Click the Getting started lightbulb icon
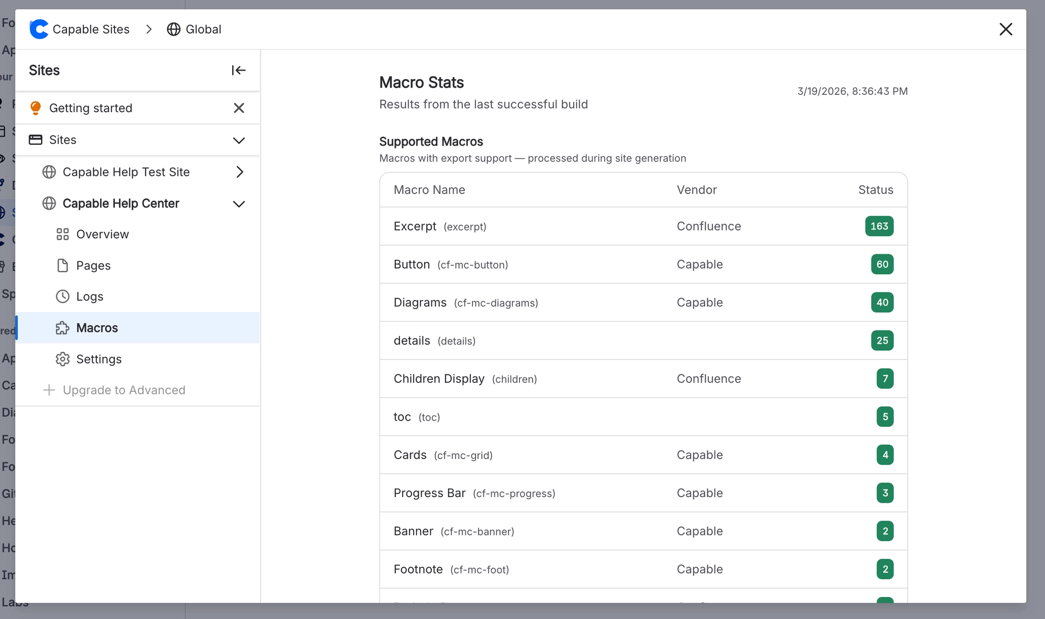The width and height of the screenshot is (1045, 619). [x=36, y=108]
